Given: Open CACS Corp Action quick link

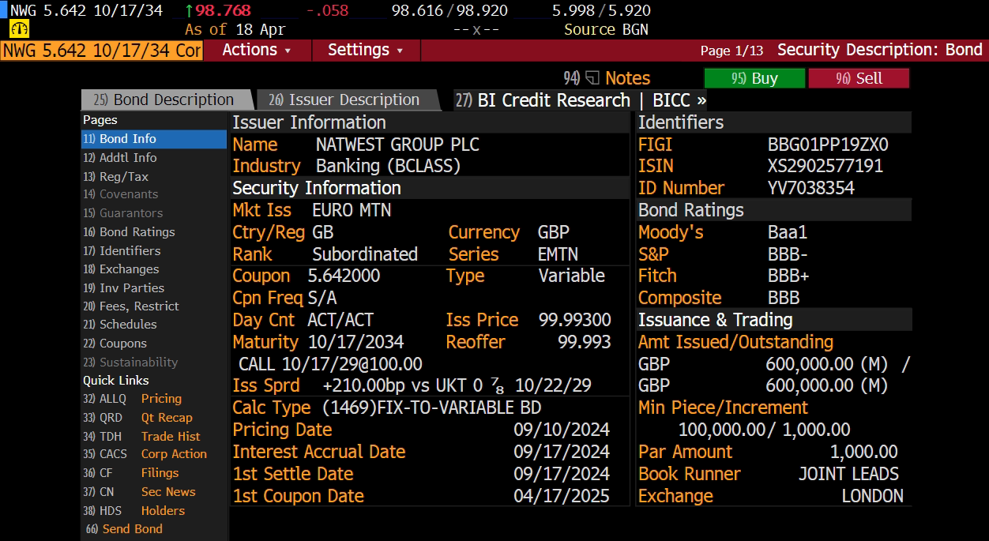Looking at the screenshot, I should tap(145, 454).
